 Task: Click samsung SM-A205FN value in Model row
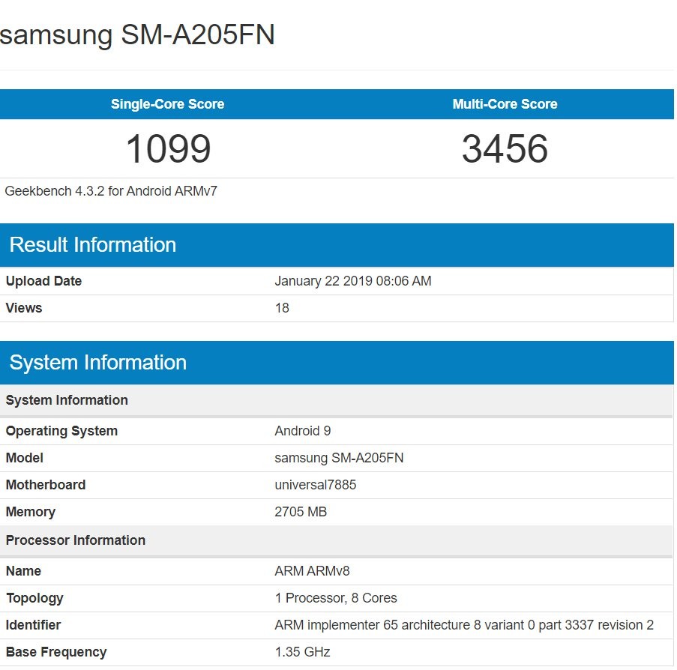[339, 458]
